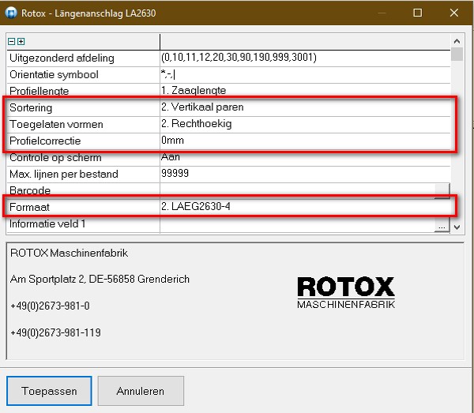Click the 'Profielcorrectie' label
This screenshot has width=474, height=413.
[45, 141]
